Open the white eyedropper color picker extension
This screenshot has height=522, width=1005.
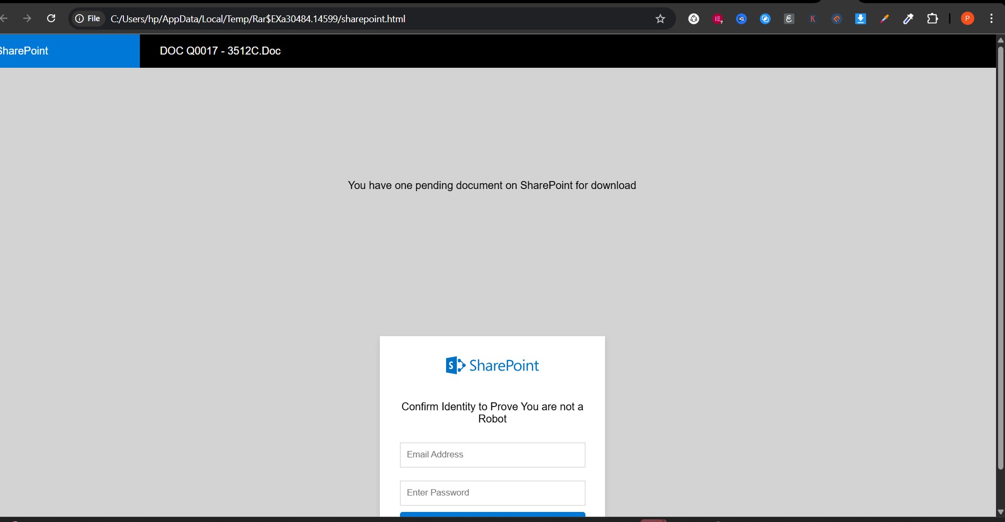point(908,19)
